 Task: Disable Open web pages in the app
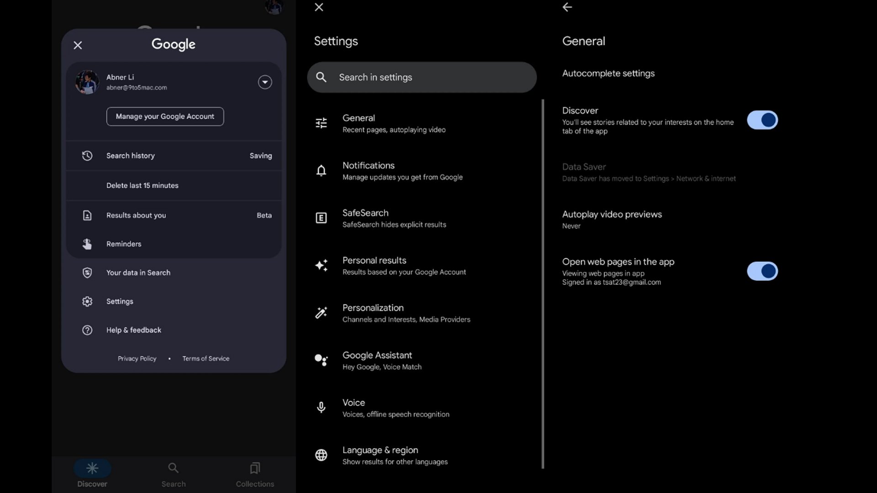tap(762, 271)
